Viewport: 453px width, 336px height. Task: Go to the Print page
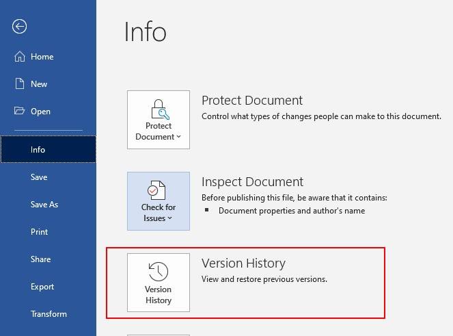click(x=49, y=232)
